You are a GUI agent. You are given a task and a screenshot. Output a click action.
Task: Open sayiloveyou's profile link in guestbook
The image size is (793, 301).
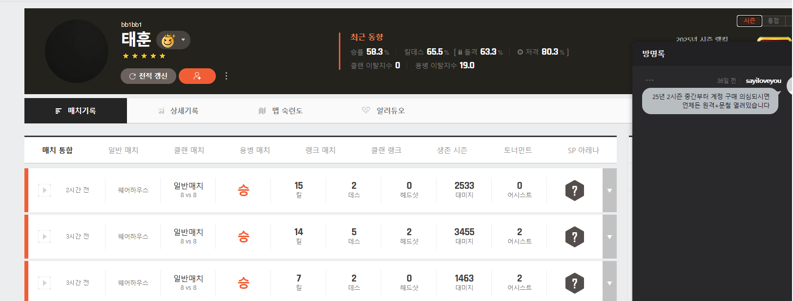click(x=763, y=81)
